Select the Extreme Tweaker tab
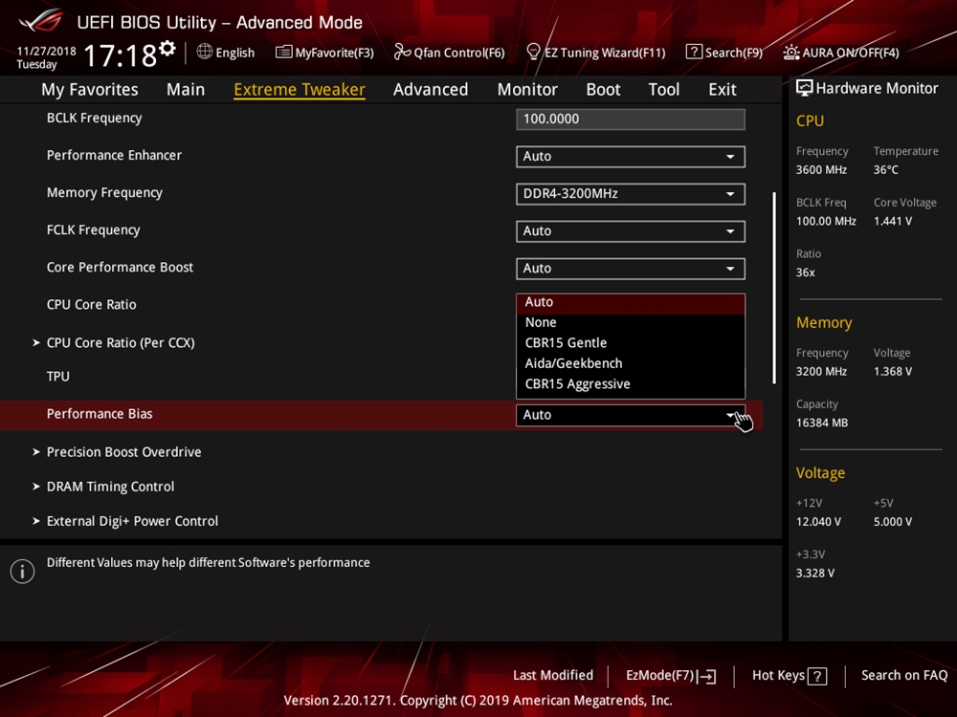957x717 pixels. tap(300, 90)
